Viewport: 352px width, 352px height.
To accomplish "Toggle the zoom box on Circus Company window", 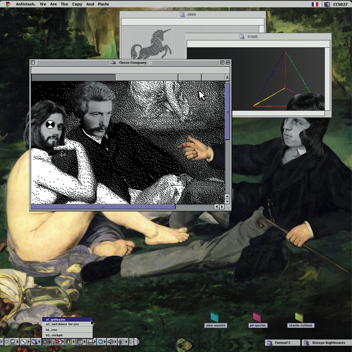I will [x=222, y=63].
